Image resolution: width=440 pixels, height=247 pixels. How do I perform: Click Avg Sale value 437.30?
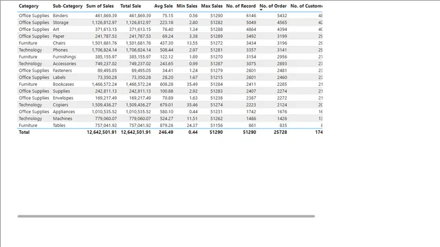(166, 43)
